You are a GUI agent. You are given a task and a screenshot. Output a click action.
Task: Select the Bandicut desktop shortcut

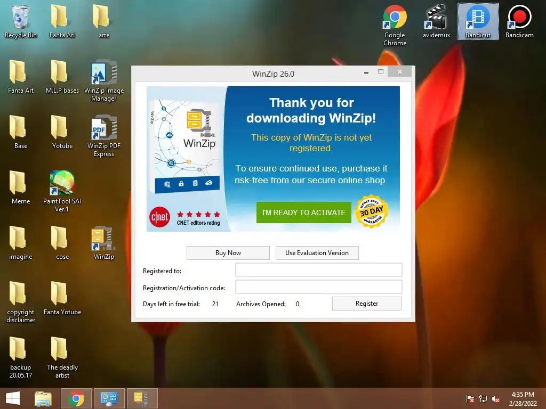point(478,21)
